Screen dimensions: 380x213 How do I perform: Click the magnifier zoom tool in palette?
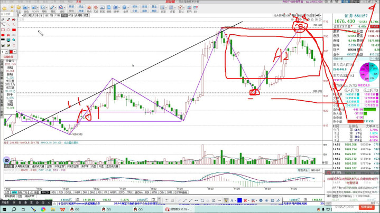(x=14, y=40)
